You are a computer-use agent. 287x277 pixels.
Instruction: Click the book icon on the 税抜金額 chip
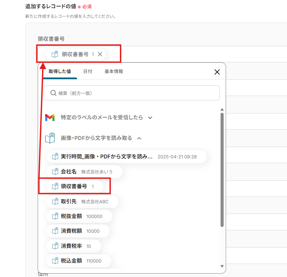55,216
